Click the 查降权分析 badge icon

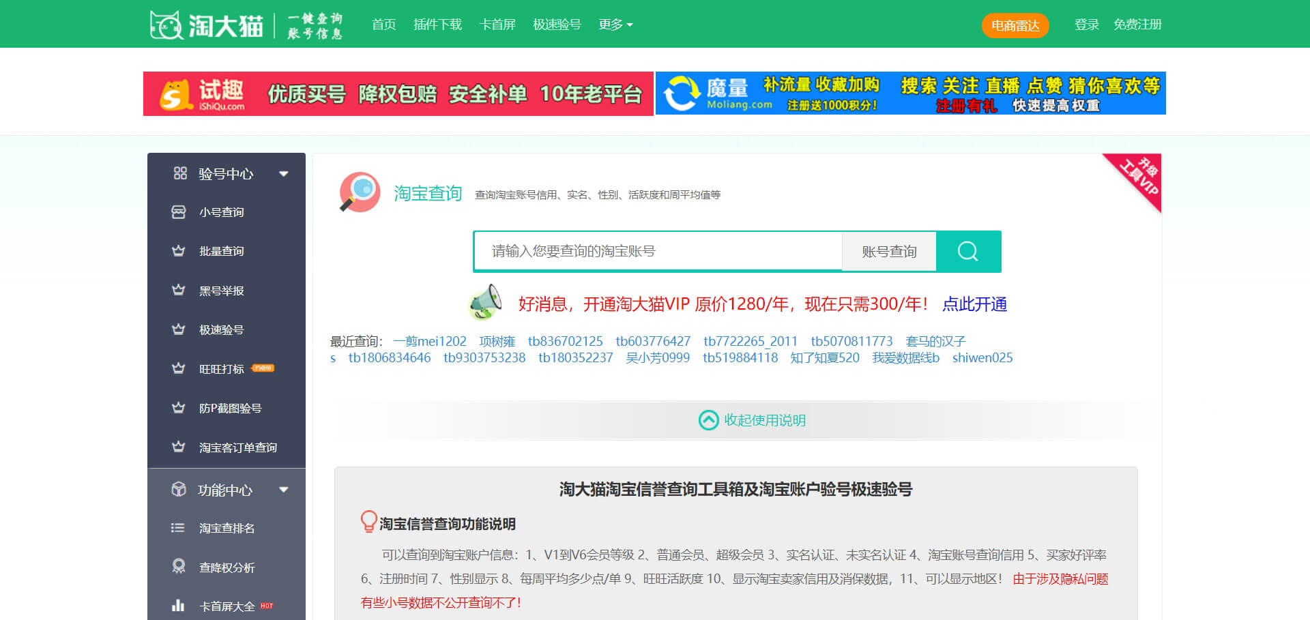pyautogui.click(x=179, y=567)
